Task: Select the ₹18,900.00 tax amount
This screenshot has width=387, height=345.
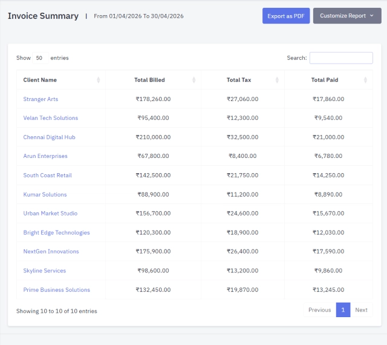Action: point(242,232)
